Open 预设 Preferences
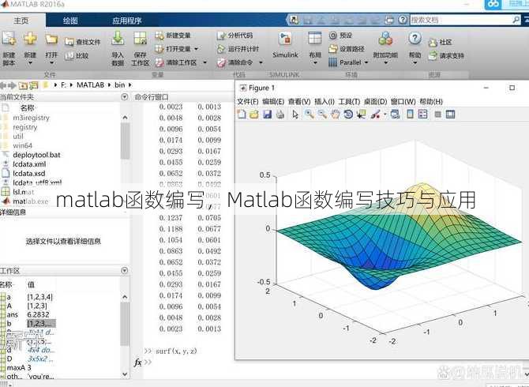The image size is (529, 387). tap(341, 35)
